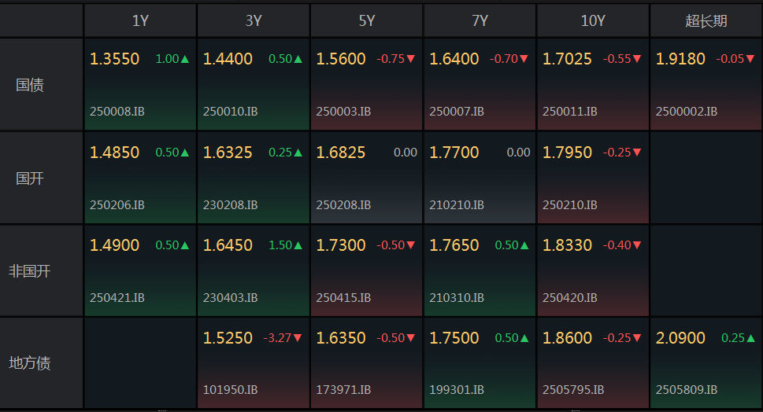The width and height of the screenshot is (763, 412).
Task: Click the green up arrow beside 1.3550
Action: pyautogui.click(x=185, y=59)
